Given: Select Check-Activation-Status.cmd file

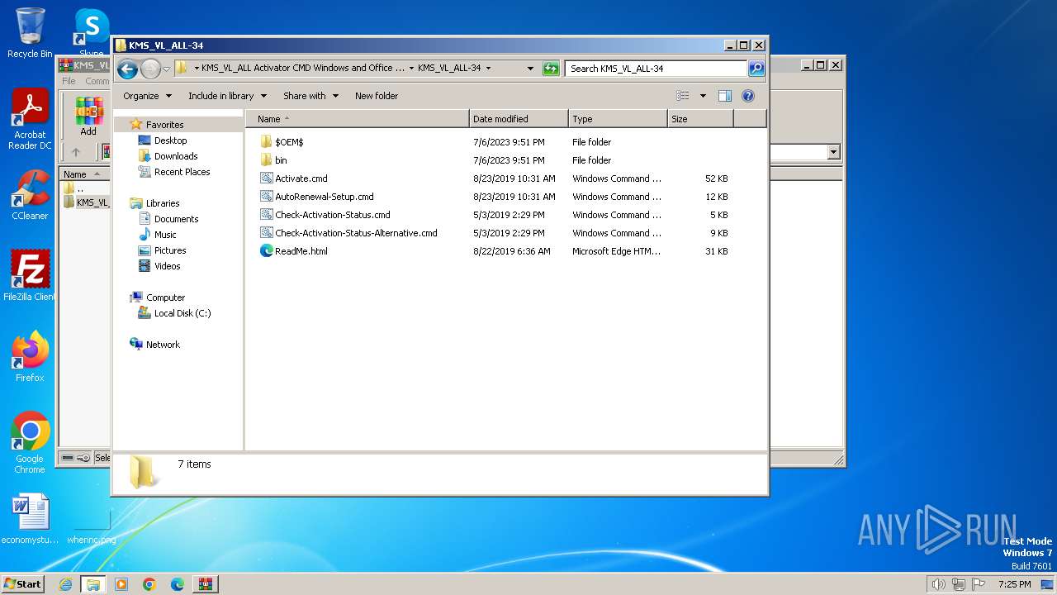Looking at the screenshot, I should (x=332, y=215).
